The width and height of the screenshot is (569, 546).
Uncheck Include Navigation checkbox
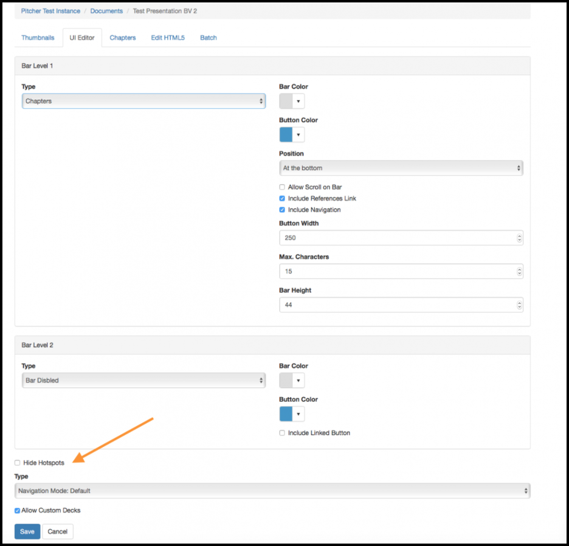[282, 210]
